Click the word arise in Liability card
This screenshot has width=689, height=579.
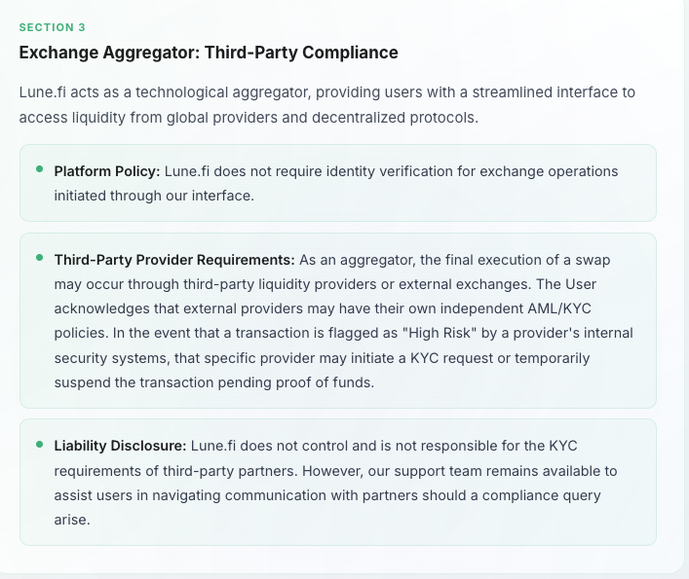[72, 520]
